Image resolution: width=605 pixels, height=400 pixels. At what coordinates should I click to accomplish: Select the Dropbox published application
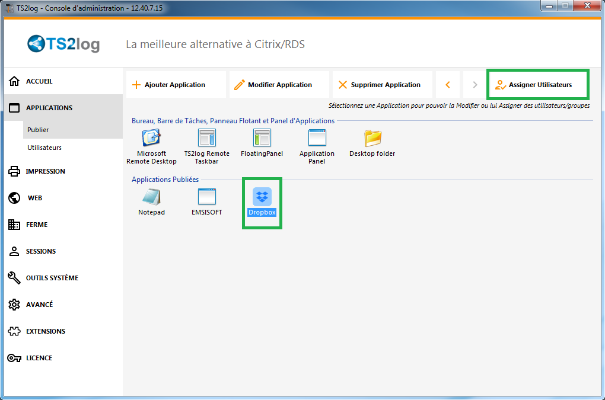262,202
